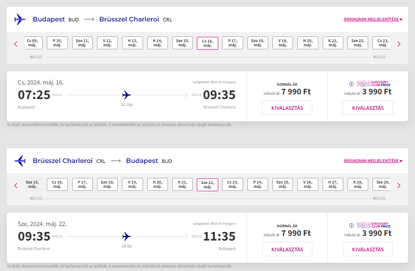This screenshot has height=271, width=415.
Task: Click the outbound flight airplane icon beside Budapest
Action: [x=20, y=19]
